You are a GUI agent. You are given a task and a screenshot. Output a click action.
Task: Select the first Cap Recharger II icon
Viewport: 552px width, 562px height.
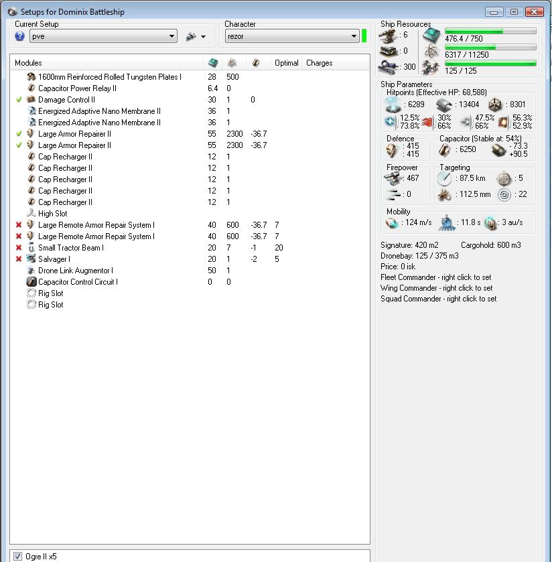(x=31, y=157)
